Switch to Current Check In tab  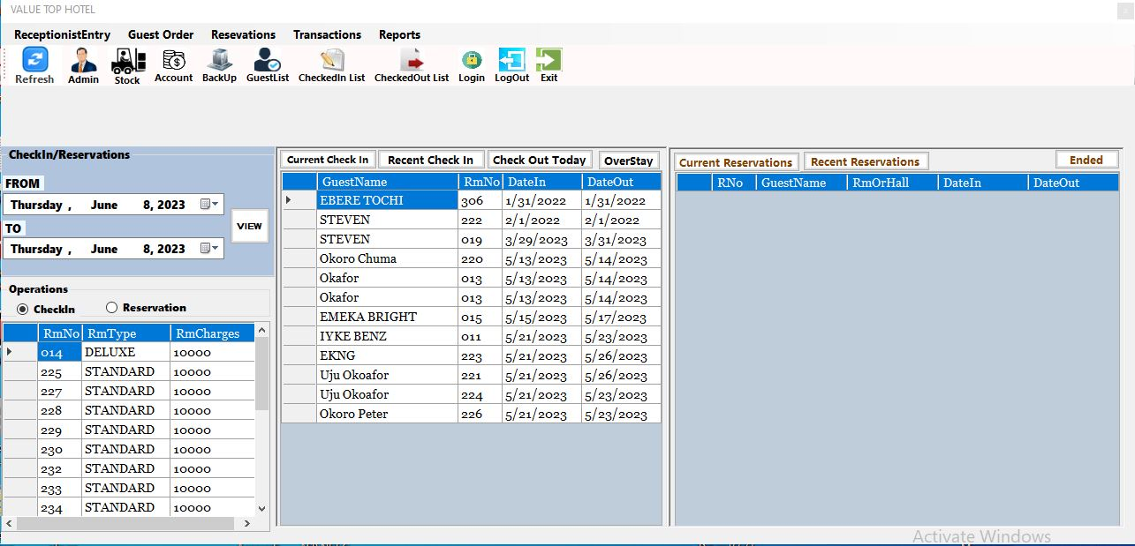[328, 160]
